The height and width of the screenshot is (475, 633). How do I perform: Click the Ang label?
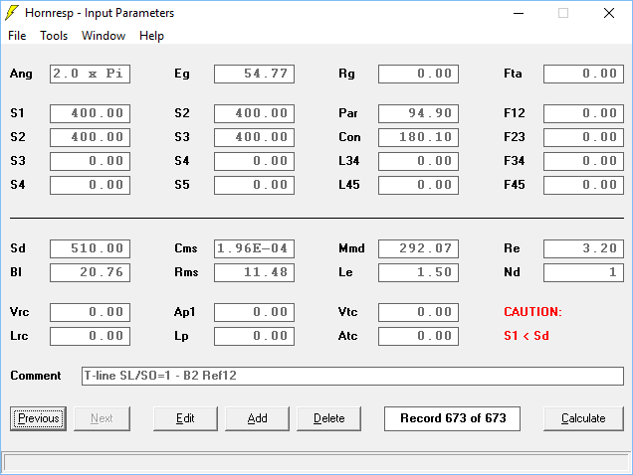tap(21, 74)
